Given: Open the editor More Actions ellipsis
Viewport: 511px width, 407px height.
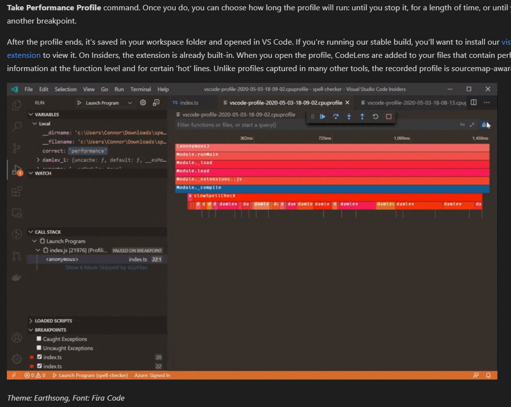Looking at the screenshot, I should tap(486, 102).
